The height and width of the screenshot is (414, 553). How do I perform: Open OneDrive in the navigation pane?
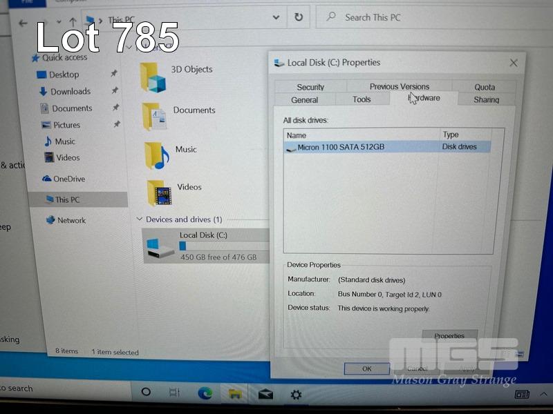point(68,179)
